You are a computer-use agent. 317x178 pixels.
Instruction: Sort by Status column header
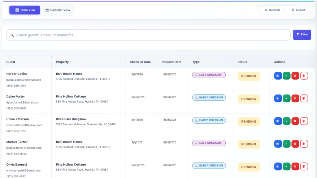[242, 62]
